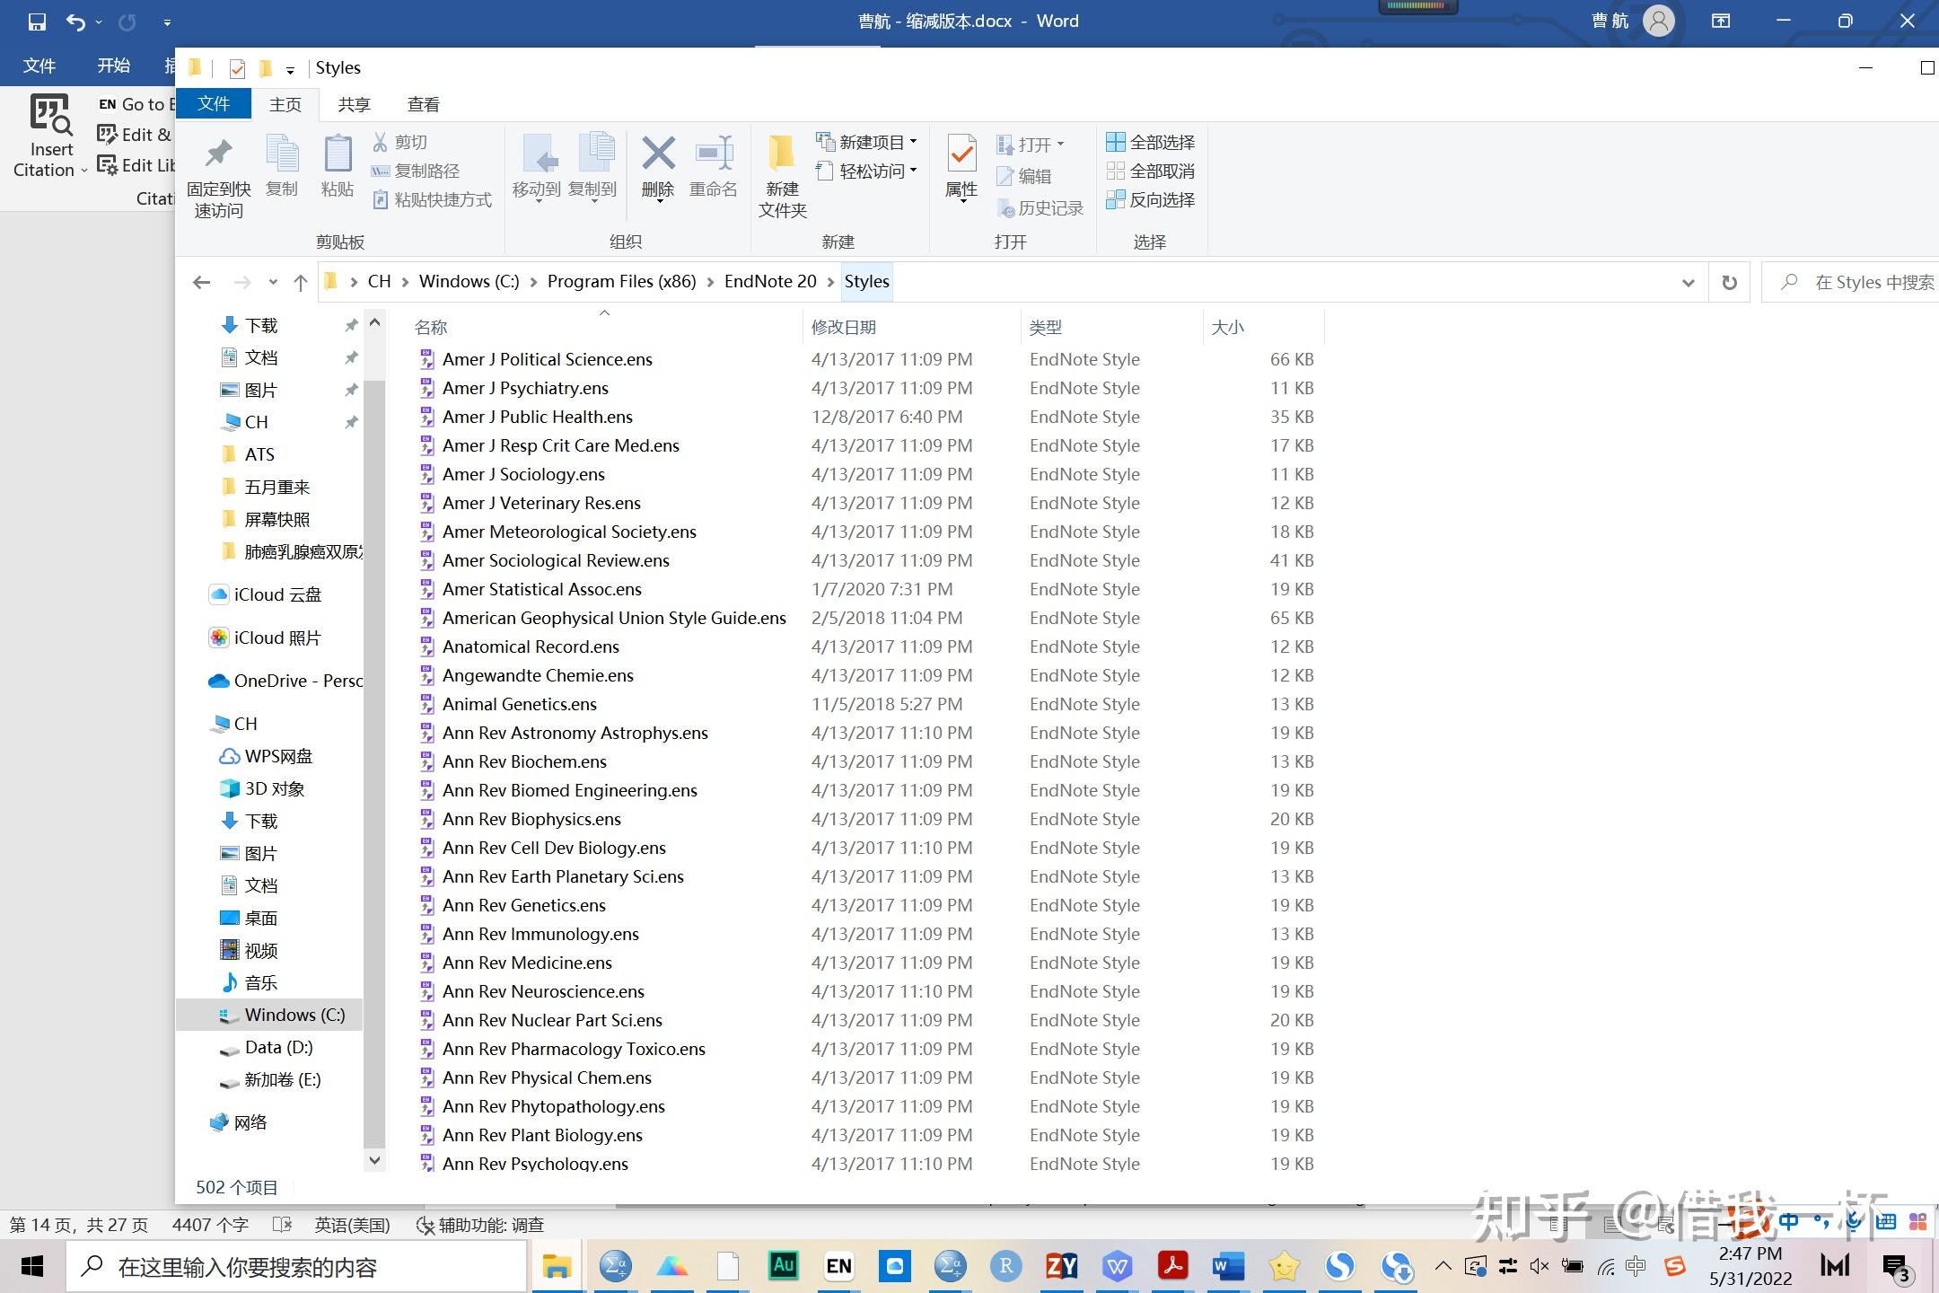Click the Windows taskbar search box
The image size is (1939, 1293).
[x=296, y=1267]
